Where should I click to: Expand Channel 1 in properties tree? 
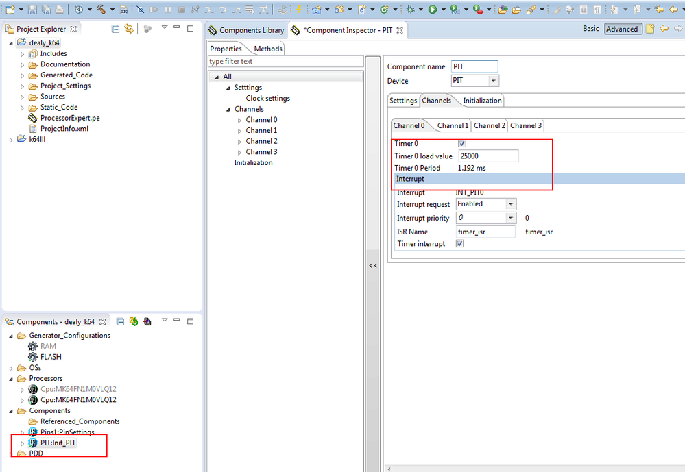(239, 131)
